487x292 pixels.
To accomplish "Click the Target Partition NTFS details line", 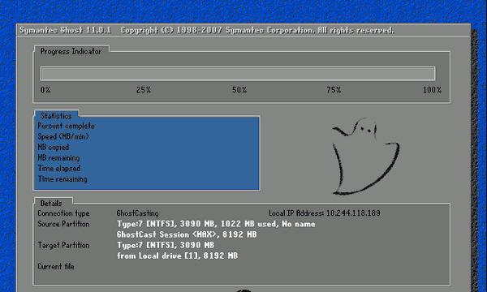I will pyautogui.click(x=166, y=245).
